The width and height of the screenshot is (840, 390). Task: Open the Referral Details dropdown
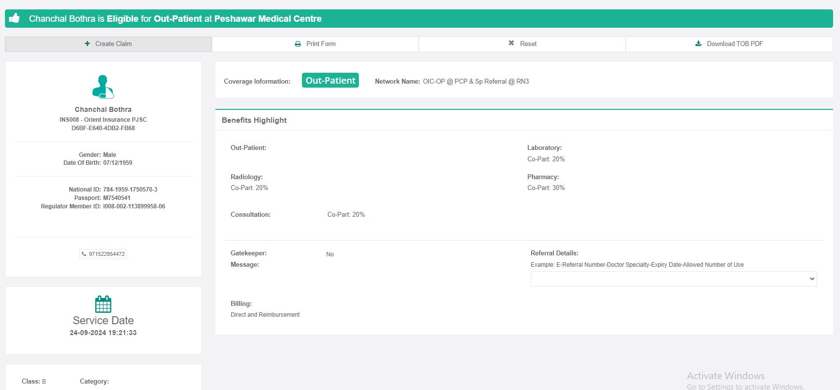[x=673, y=279]
